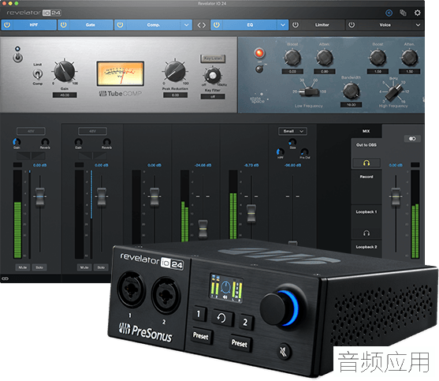Select the Loopback 1 mix
439x381 pixels.
[366, 212]
